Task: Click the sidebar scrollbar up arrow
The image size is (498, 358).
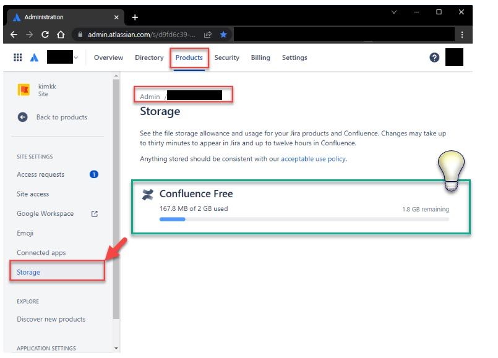Action: (x=116, y=76)
